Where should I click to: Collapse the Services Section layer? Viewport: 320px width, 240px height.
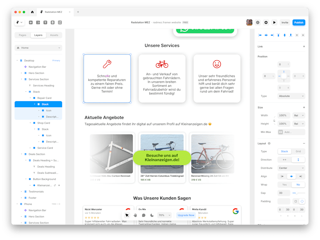22,79
